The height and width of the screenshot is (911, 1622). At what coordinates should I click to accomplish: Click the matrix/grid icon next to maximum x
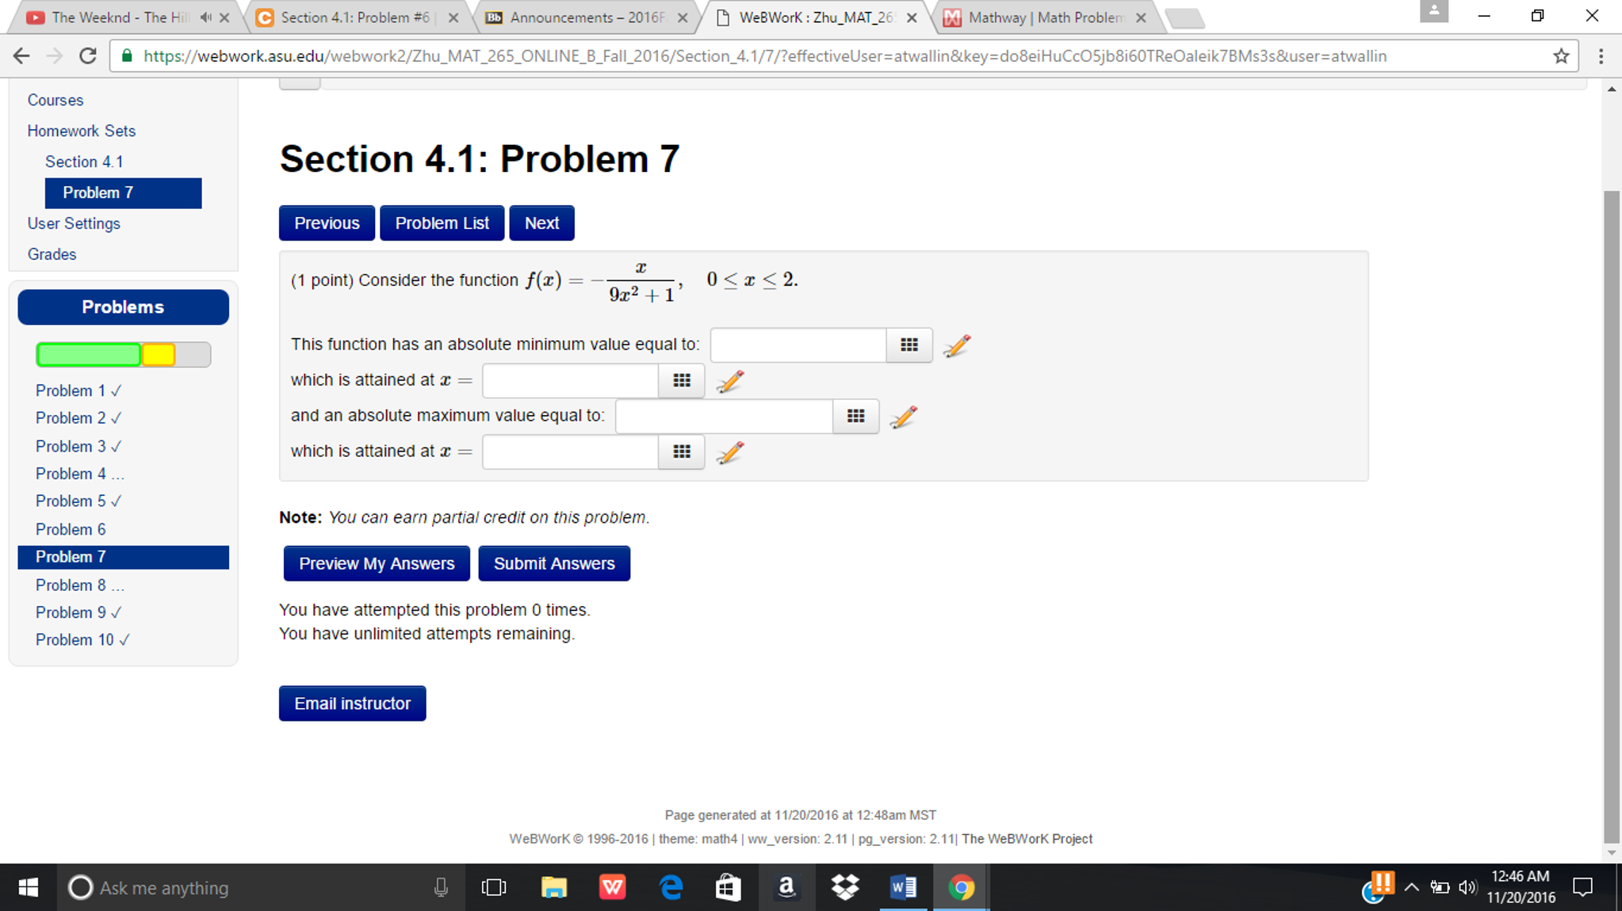click(683, 452)
